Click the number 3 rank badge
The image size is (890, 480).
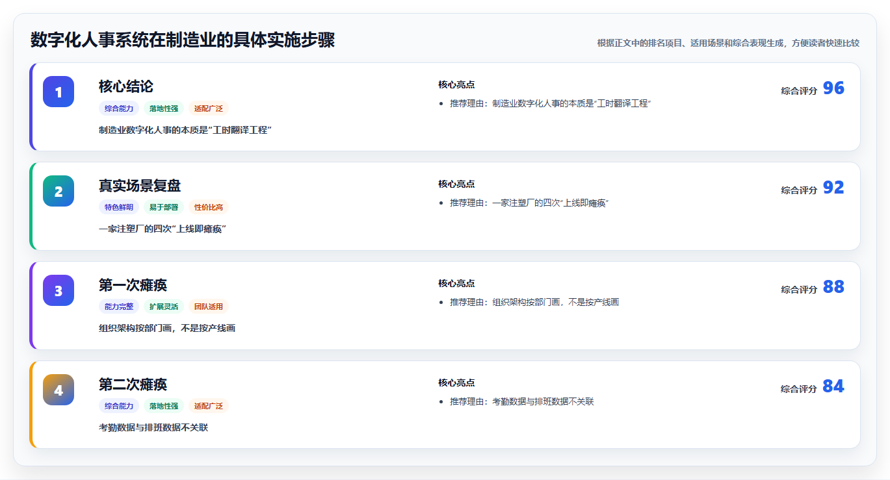tap(59, 290)
